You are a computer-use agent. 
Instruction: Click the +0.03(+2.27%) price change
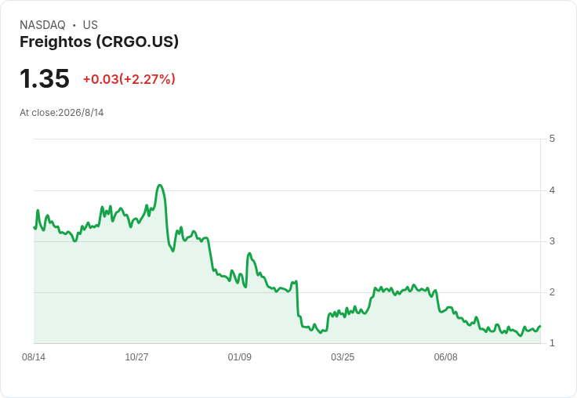tap(129, 79)
